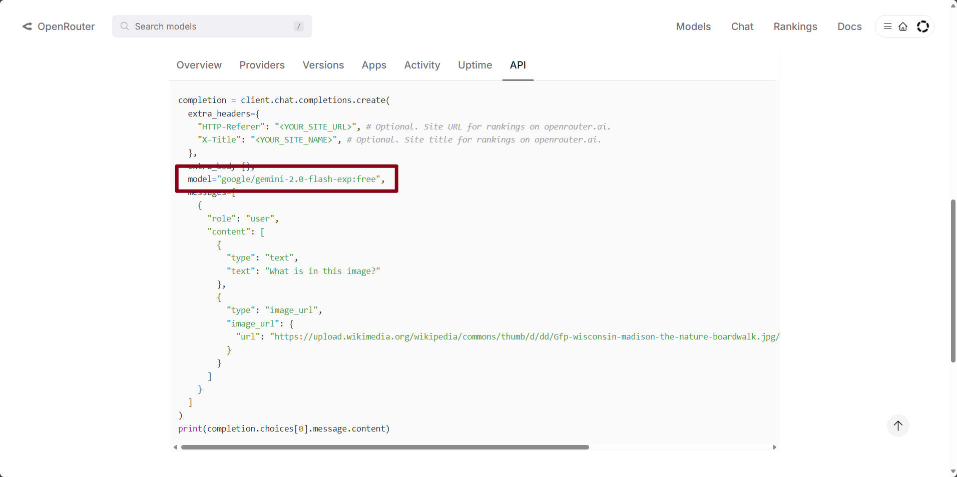
Task: Click the print(completion.choices[0].message.content) line
Action: point(284,428)
